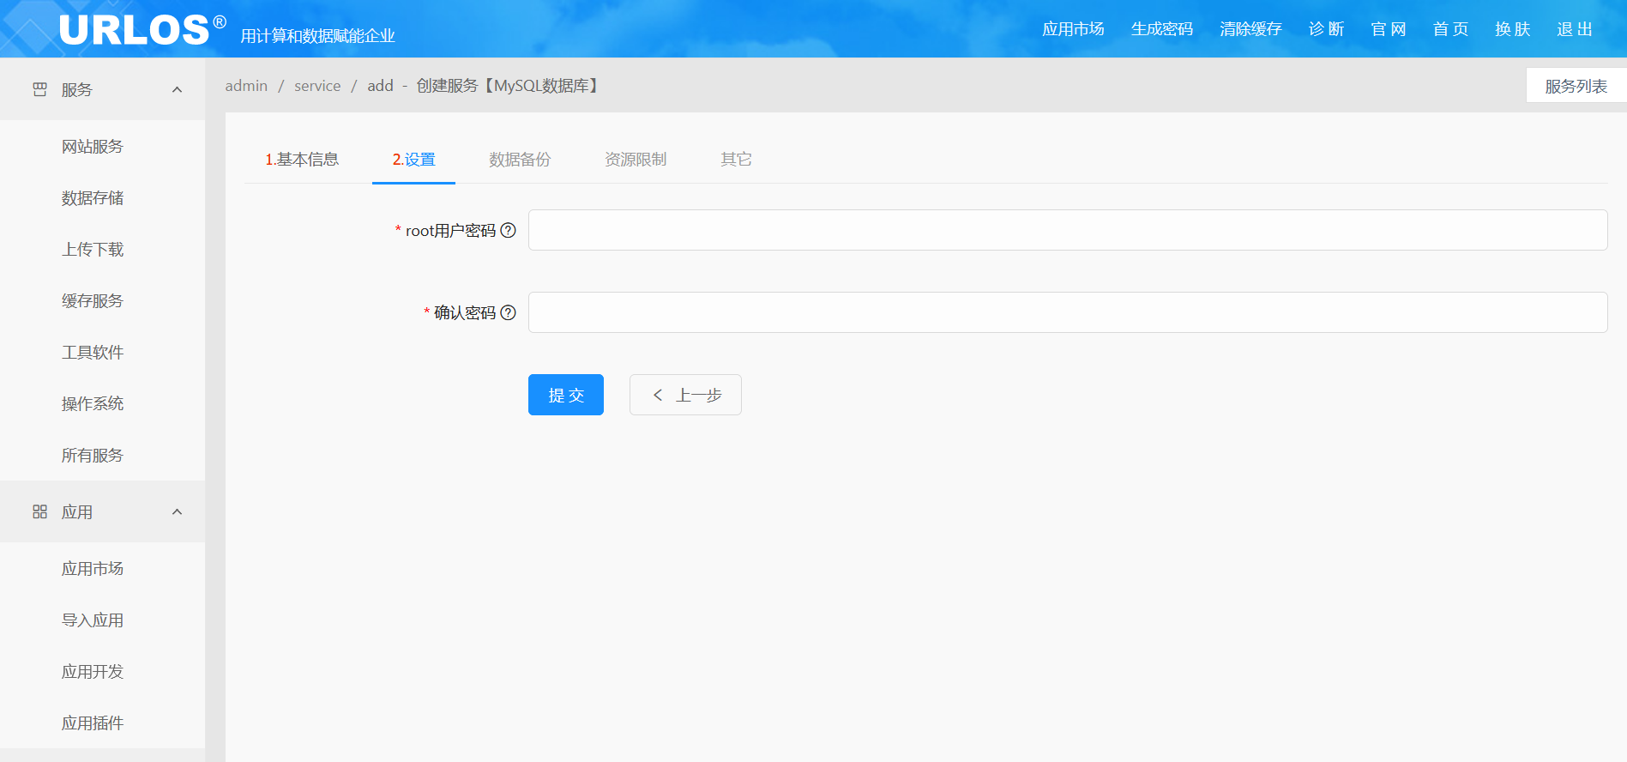Click help icon beside 确认密码
This screenshot has width=1627, height=762.
coord(508,312)
